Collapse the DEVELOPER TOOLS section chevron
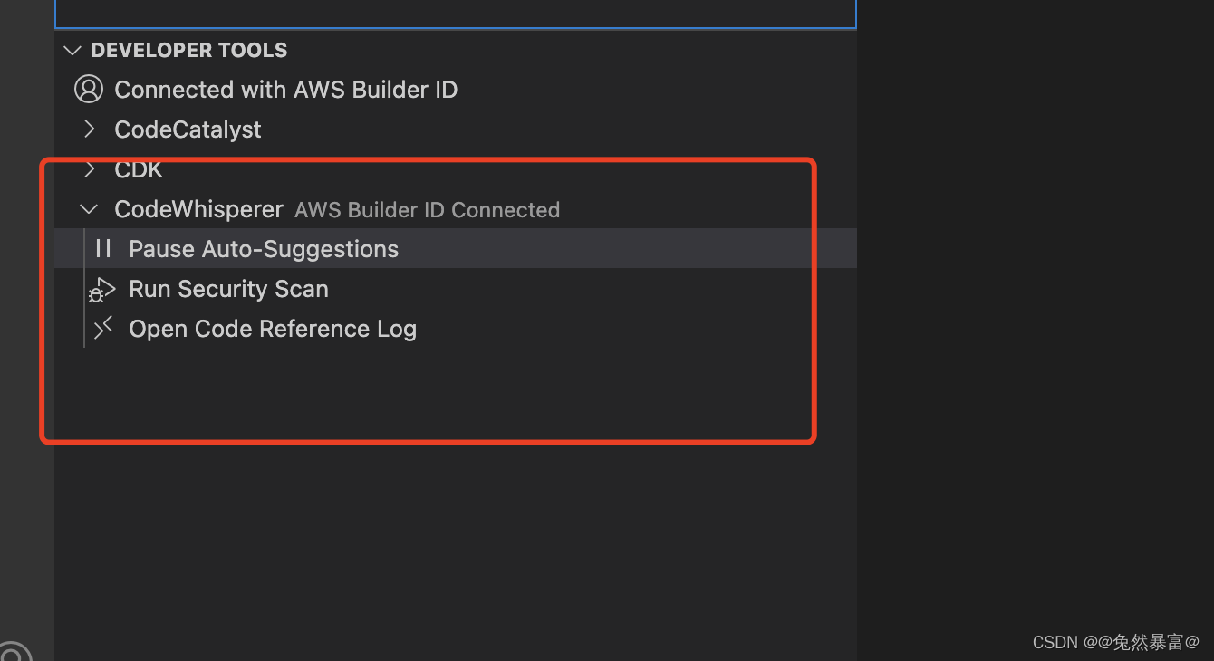Viewport: 1214px width, 661px height. 72,51
